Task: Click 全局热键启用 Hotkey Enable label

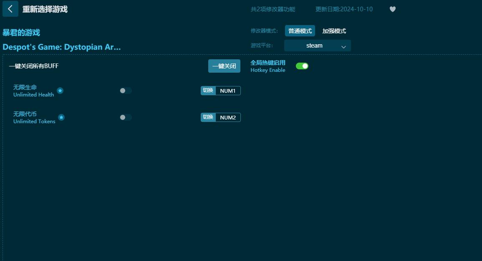Action: [268, 66]
